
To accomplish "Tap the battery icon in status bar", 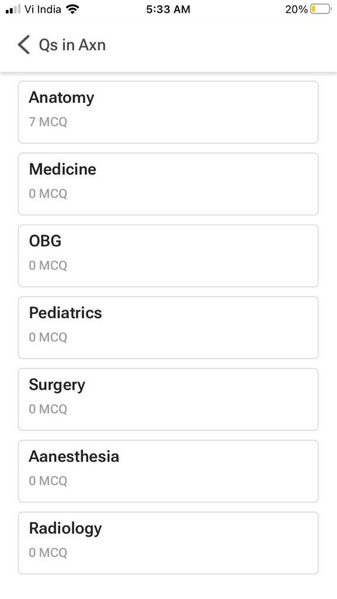I will [320, 9].
